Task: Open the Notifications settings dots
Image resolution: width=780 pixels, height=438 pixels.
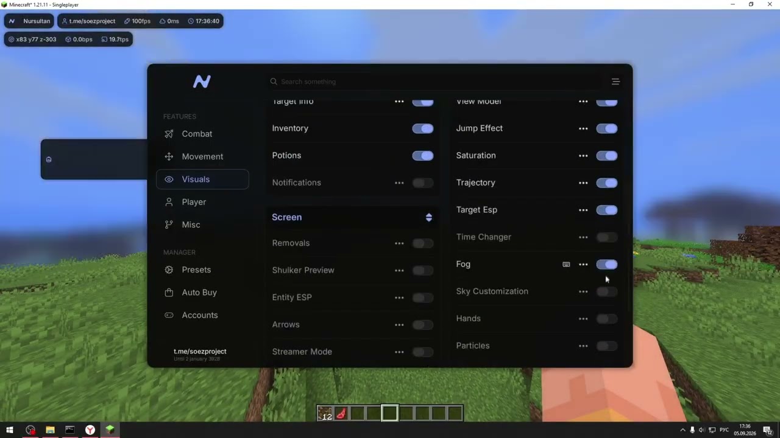Action: (x=399, y=182)
